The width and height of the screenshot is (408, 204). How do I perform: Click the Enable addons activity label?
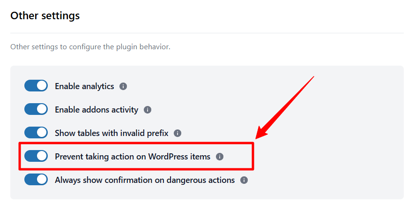tap(96, 110)
